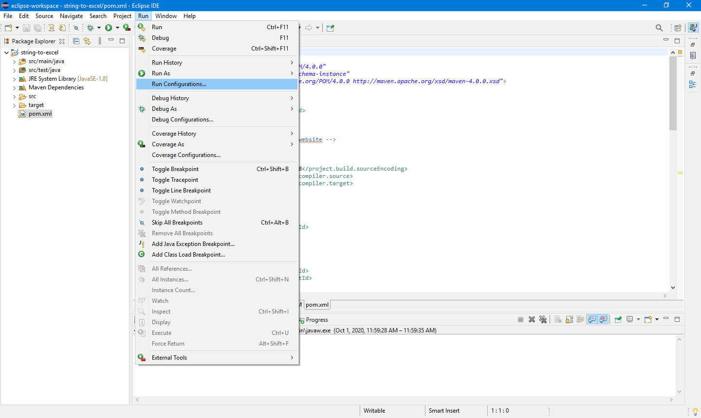Click the Pin Console icon
This screenshot has height=418, width=701.
618,319
